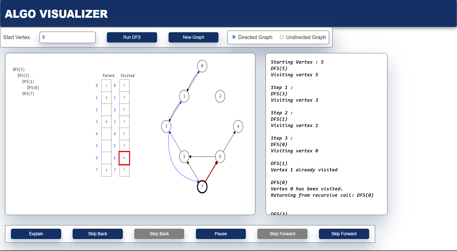457x251 pixels.
Task: Click the Visited cell for vertex 2
Action: (x=124, y=110)
